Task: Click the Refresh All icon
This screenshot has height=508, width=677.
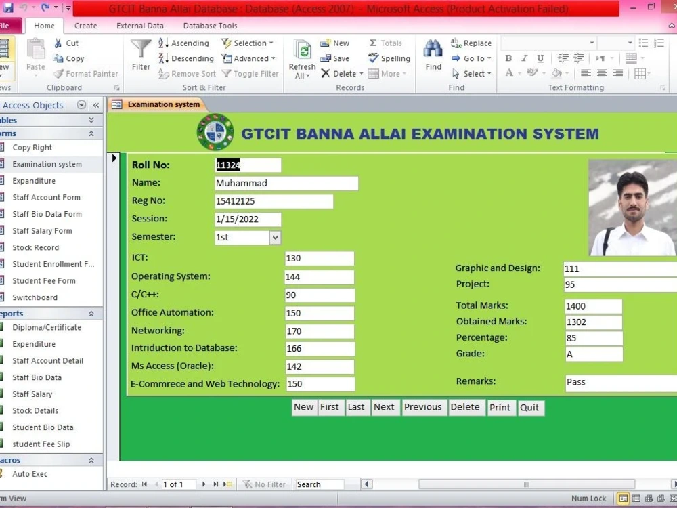Action: pos(302,49)
